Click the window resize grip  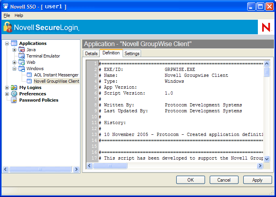(x=272, y=193)
